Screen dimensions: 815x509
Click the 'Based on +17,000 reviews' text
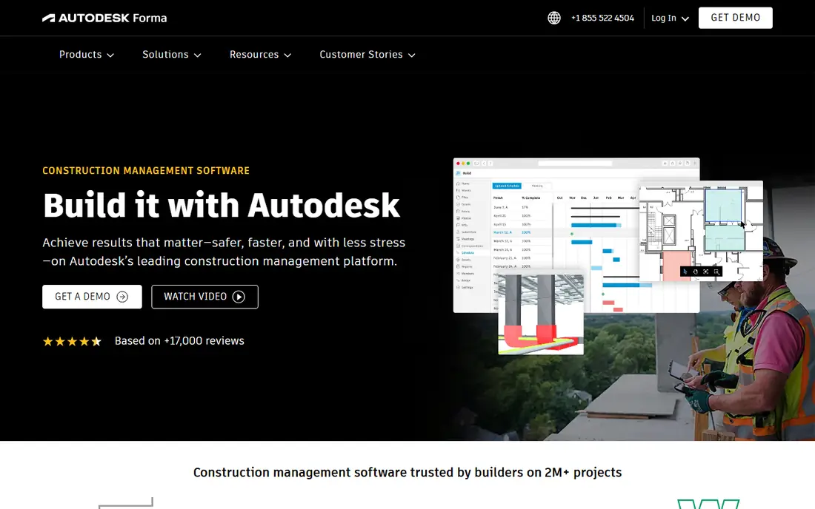click(x=179, y=341)
